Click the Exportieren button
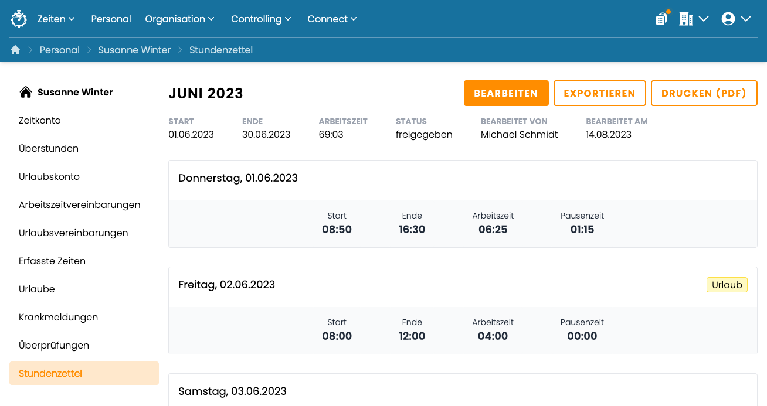767x406 pixels. pos(599,93)
